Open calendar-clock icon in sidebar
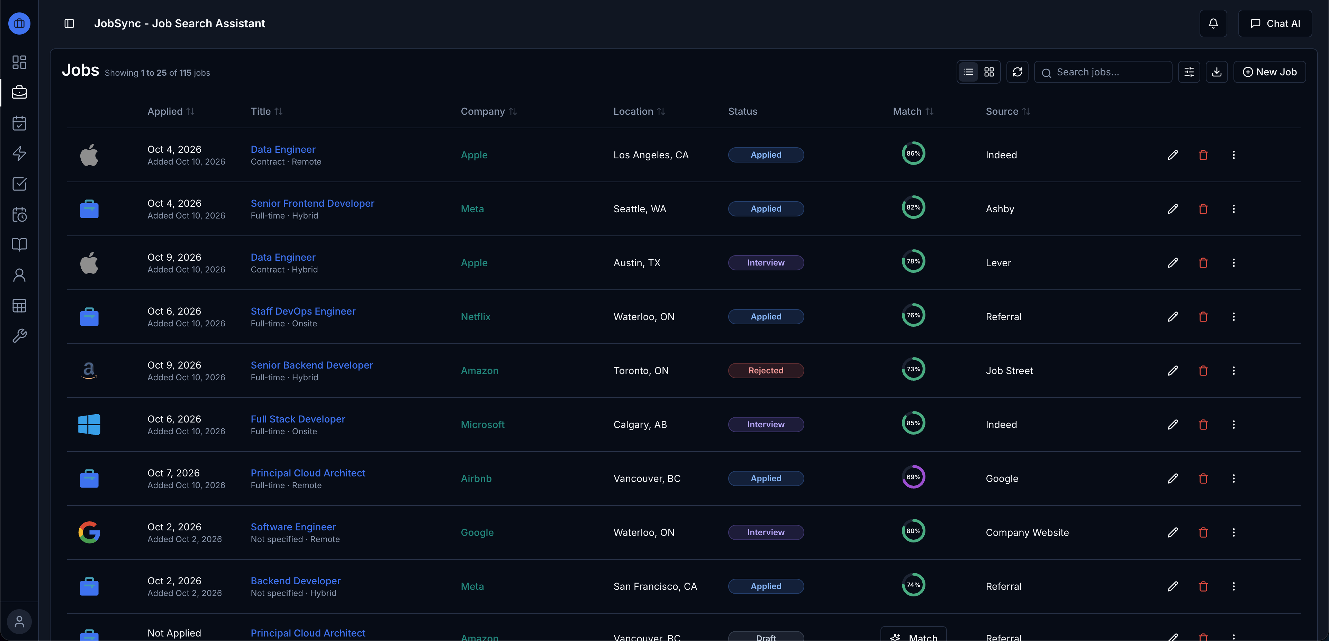 pos(19,214)
